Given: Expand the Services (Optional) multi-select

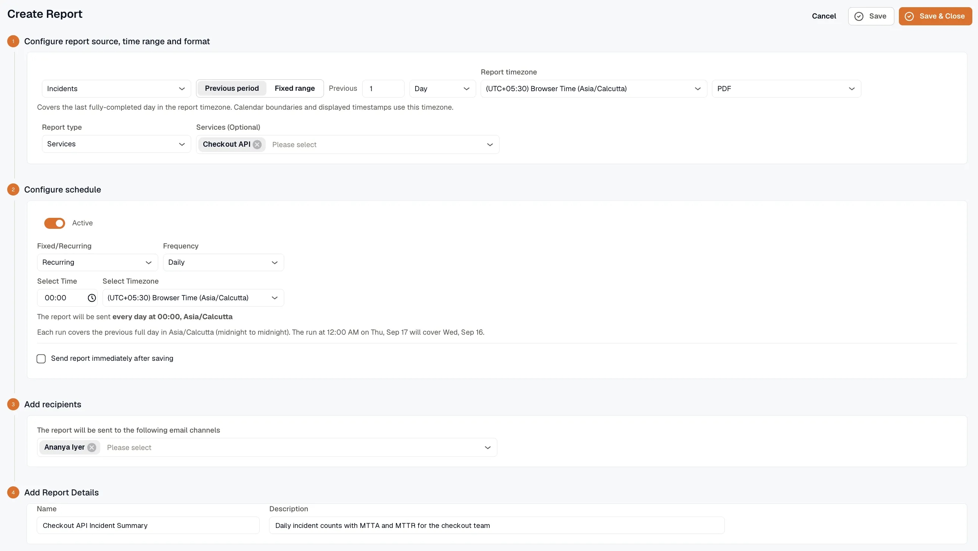Looking at the screenshot, I should pos(490,144).
